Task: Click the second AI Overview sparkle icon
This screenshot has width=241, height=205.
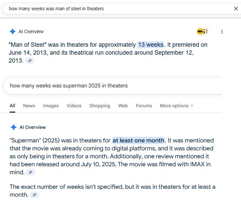Action: click(x=14, y=127)
